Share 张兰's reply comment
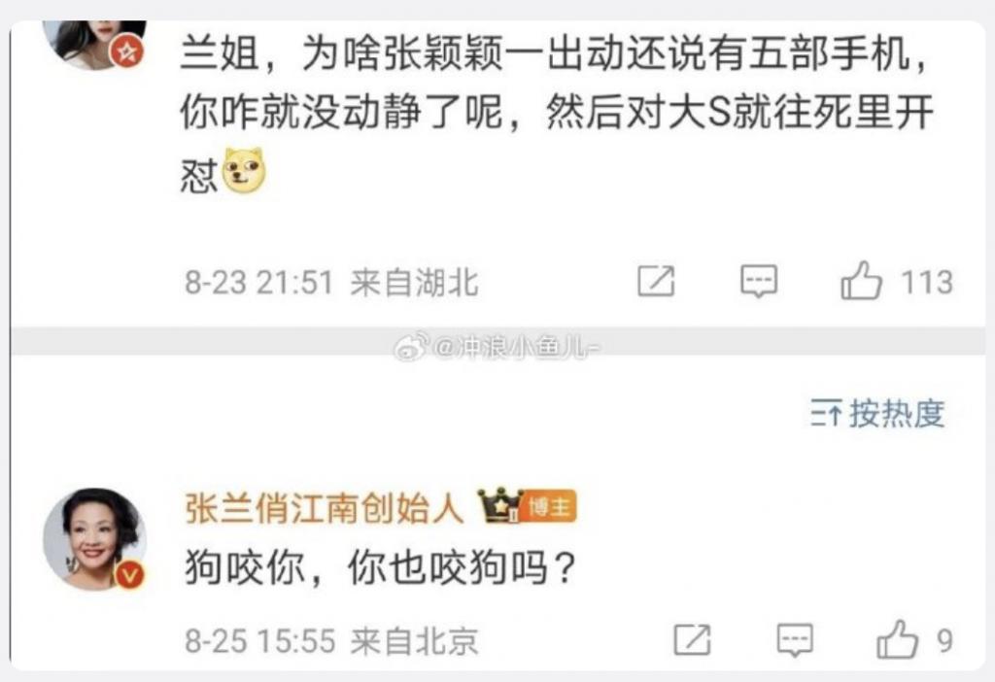Image resolution: width=995 pixels, height=682 pixels. pyautogui.click(x=692, y=639)
